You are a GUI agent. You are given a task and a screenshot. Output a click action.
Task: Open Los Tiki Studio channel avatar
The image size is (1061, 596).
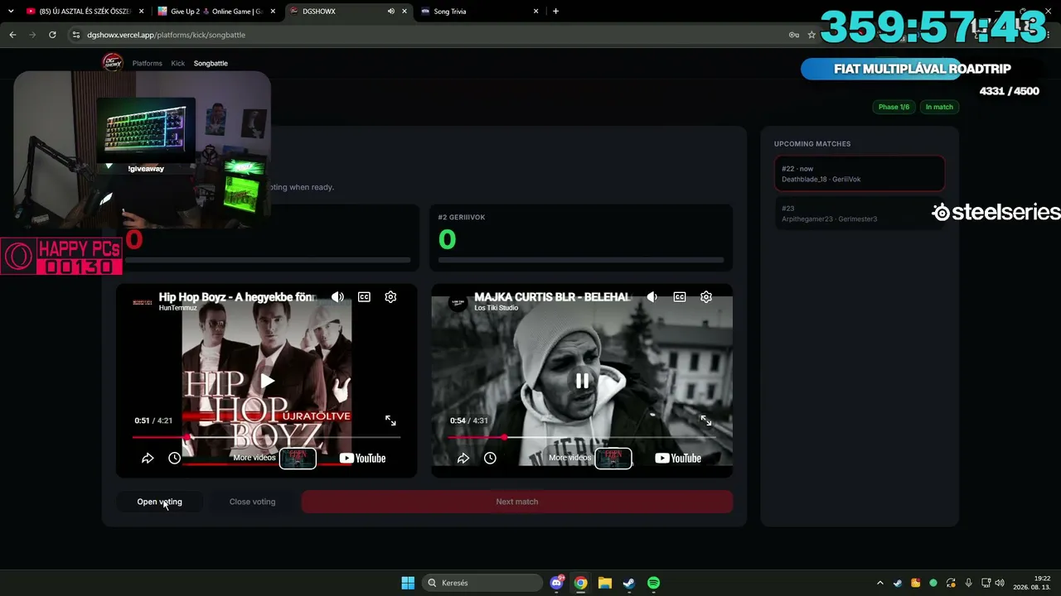[458, 302]
